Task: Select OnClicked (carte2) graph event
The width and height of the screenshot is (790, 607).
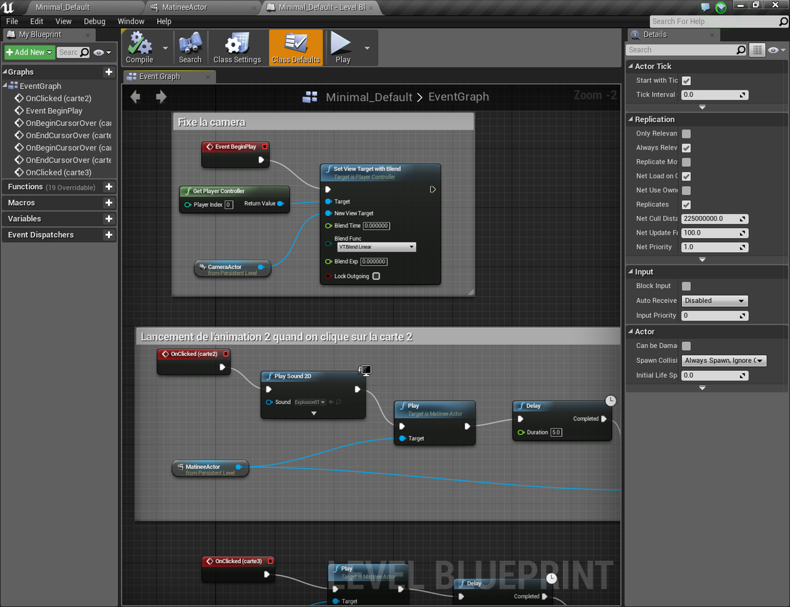Action: [x=59, y=98]
